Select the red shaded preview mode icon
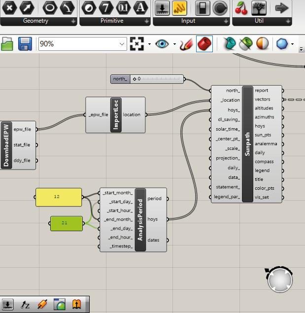 click(x=204, y=44)
